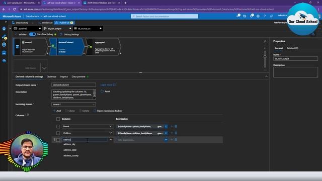
Task: Open Debug Settings
Action: [x=69, y=34]
